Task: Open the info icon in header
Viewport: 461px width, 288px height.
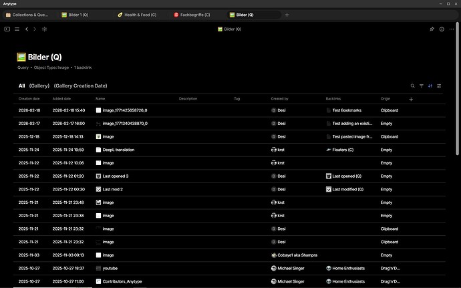Action: coord(442,29)
